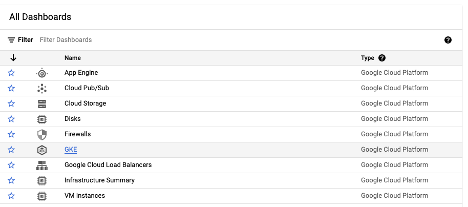Viewport: 468px width, 207px height.
Task: Open the Infrastructure Summary dashboard
Action: 99,180
